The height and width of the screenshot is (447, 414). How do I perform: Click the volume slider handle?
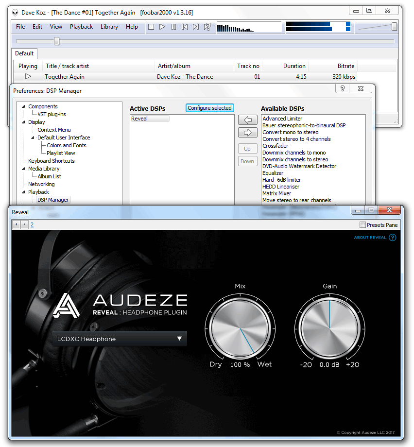394,27
